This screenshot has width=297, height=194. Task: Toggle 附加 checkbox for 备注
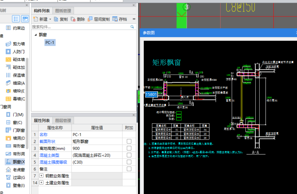coord(129,169)
